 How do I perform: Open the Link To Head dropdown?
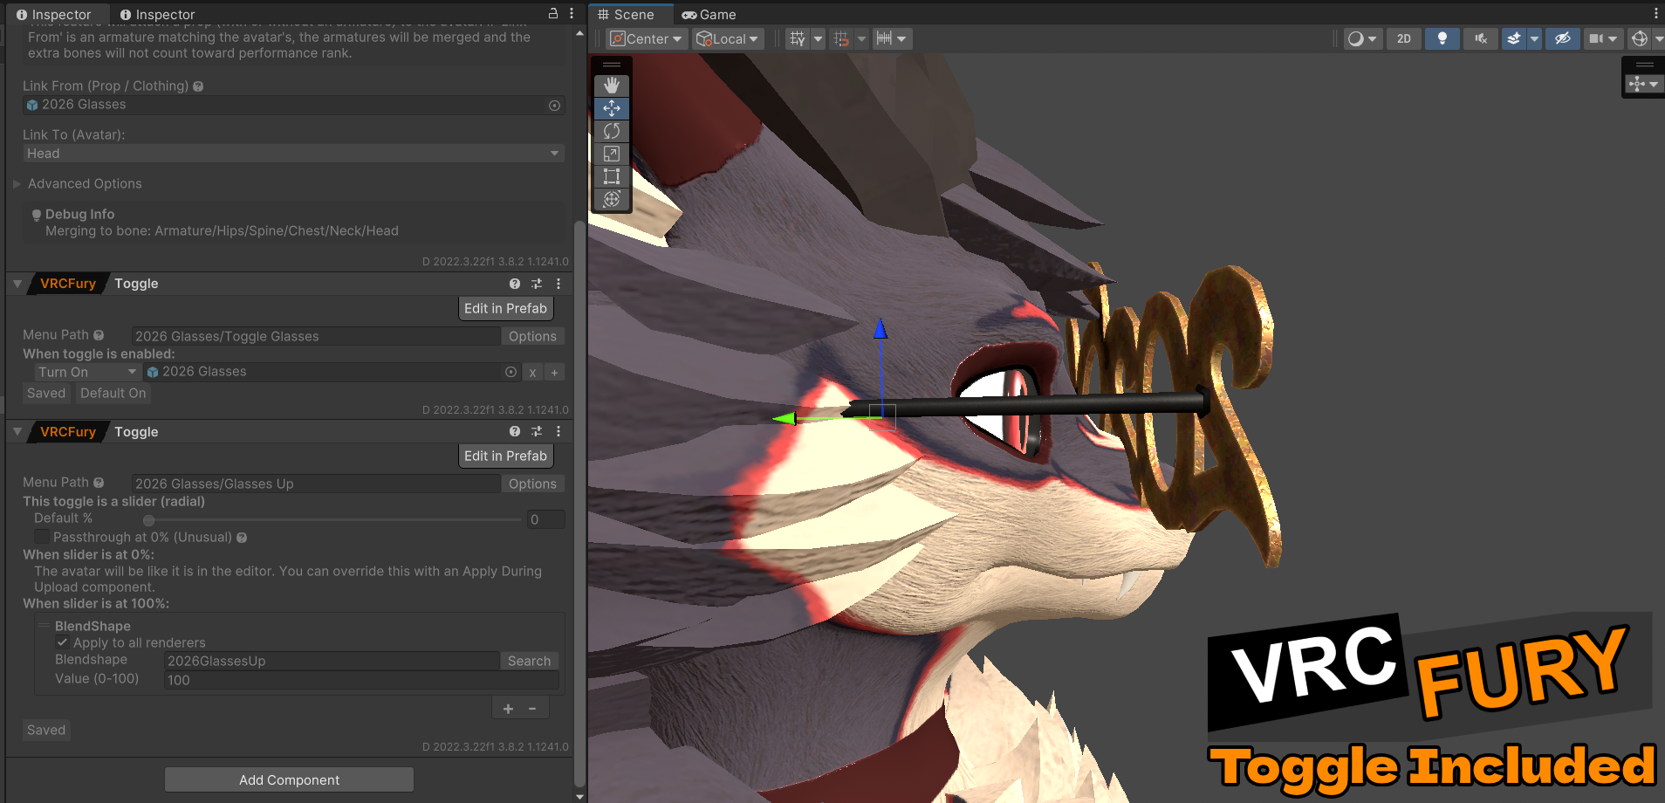click(293, 154)
